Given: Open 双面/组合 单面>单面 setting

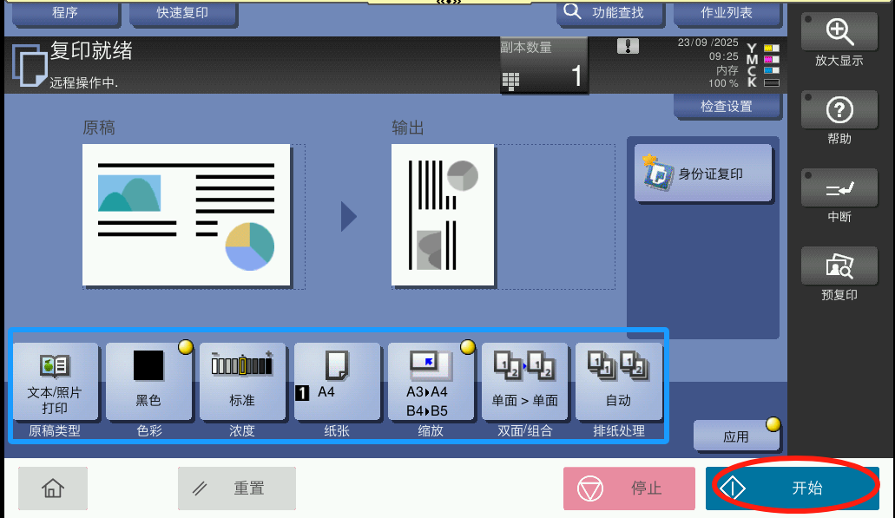Looking at the screenshot, I should pyautogui.click(x=524, y=383).
